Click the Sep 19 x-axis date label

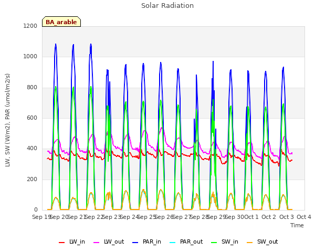[41, 217]
